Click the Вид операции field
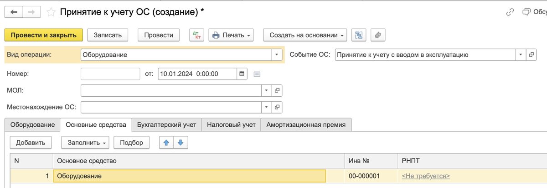The height and width of the screenshot is (188, 547). pyautogui.click(x=176, y=55)
